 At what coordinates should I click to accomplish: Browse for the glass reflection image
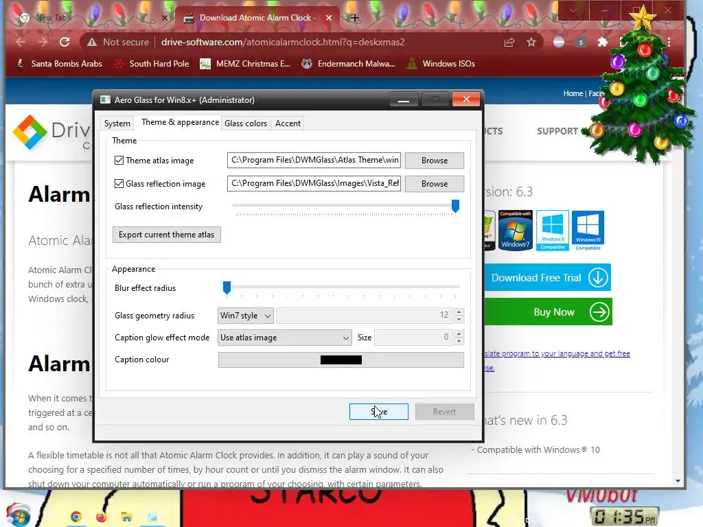435,184
